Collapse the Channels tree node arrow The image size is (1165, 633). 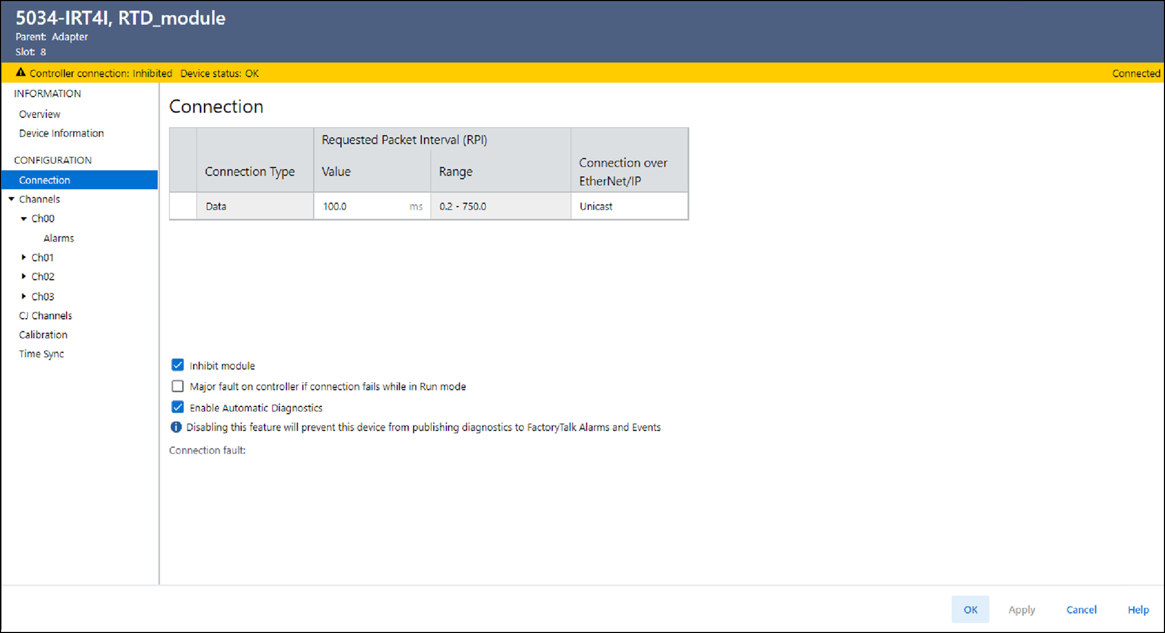(x=11, y=199)
